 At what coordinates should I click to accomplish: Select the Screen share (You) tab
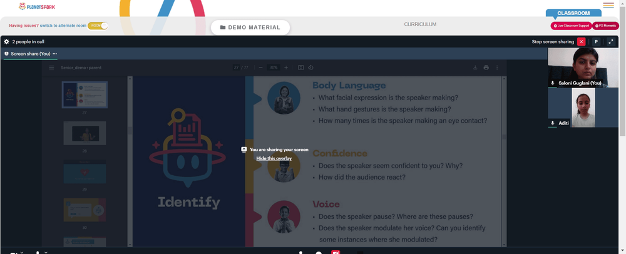tap(30, 54)
